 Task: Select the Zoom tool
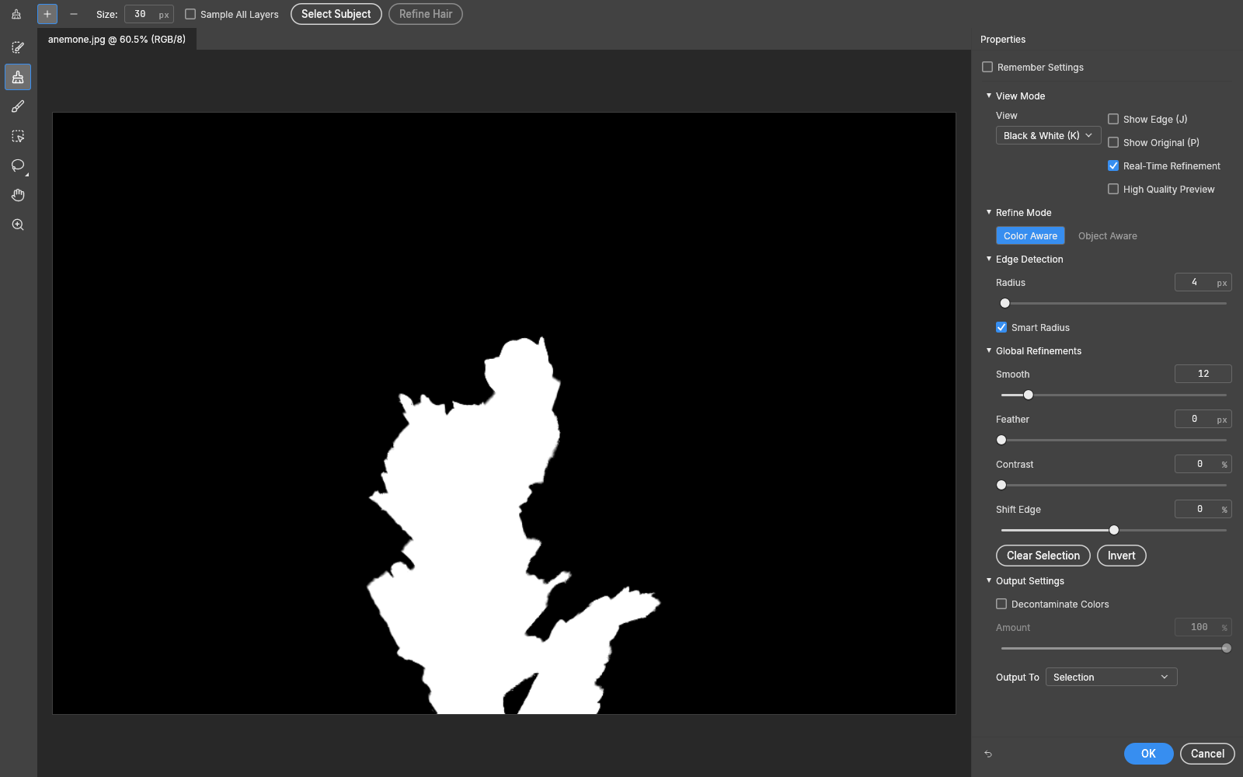tap(18, 225)
